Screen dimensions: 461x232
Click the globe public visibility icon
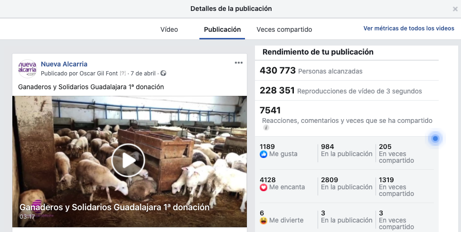(163, 74)
